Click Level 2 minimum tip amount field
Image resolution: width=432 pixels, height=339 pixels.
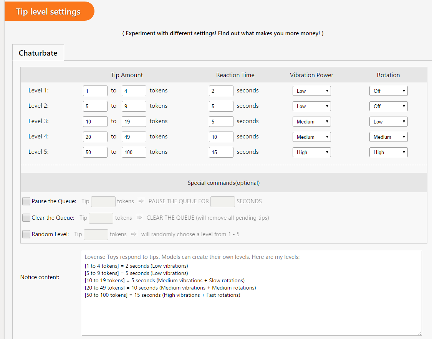click(x=95, y=106)
